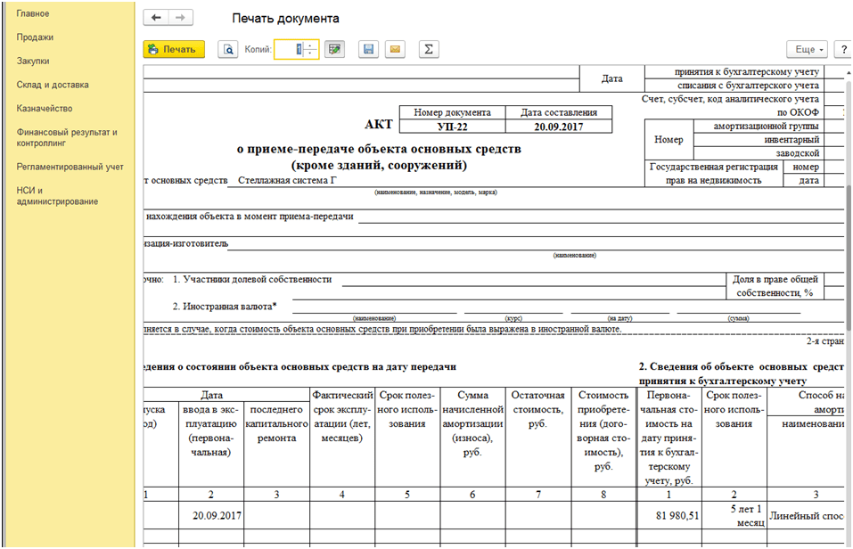Click the "по ОКОФ" label
This screenshot has width=853, height=549.
click(798, 112)
